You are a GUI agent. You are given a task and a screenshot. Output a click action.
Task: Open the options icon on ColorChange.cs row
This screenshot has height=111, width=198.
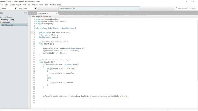coord(26,25)
